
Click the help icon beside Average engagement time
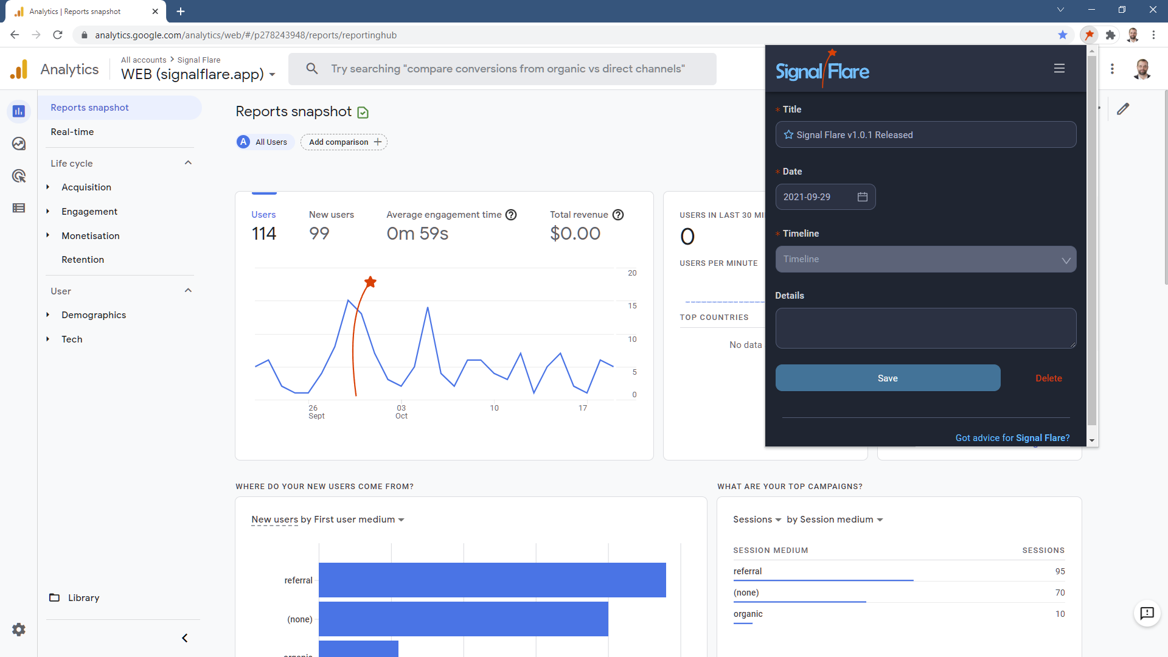click(511, 215)
